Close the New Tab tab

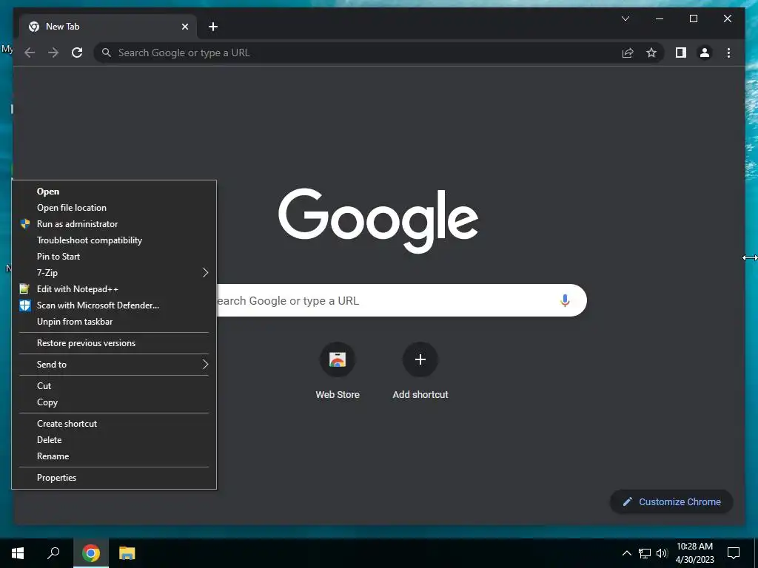(184, 27)
